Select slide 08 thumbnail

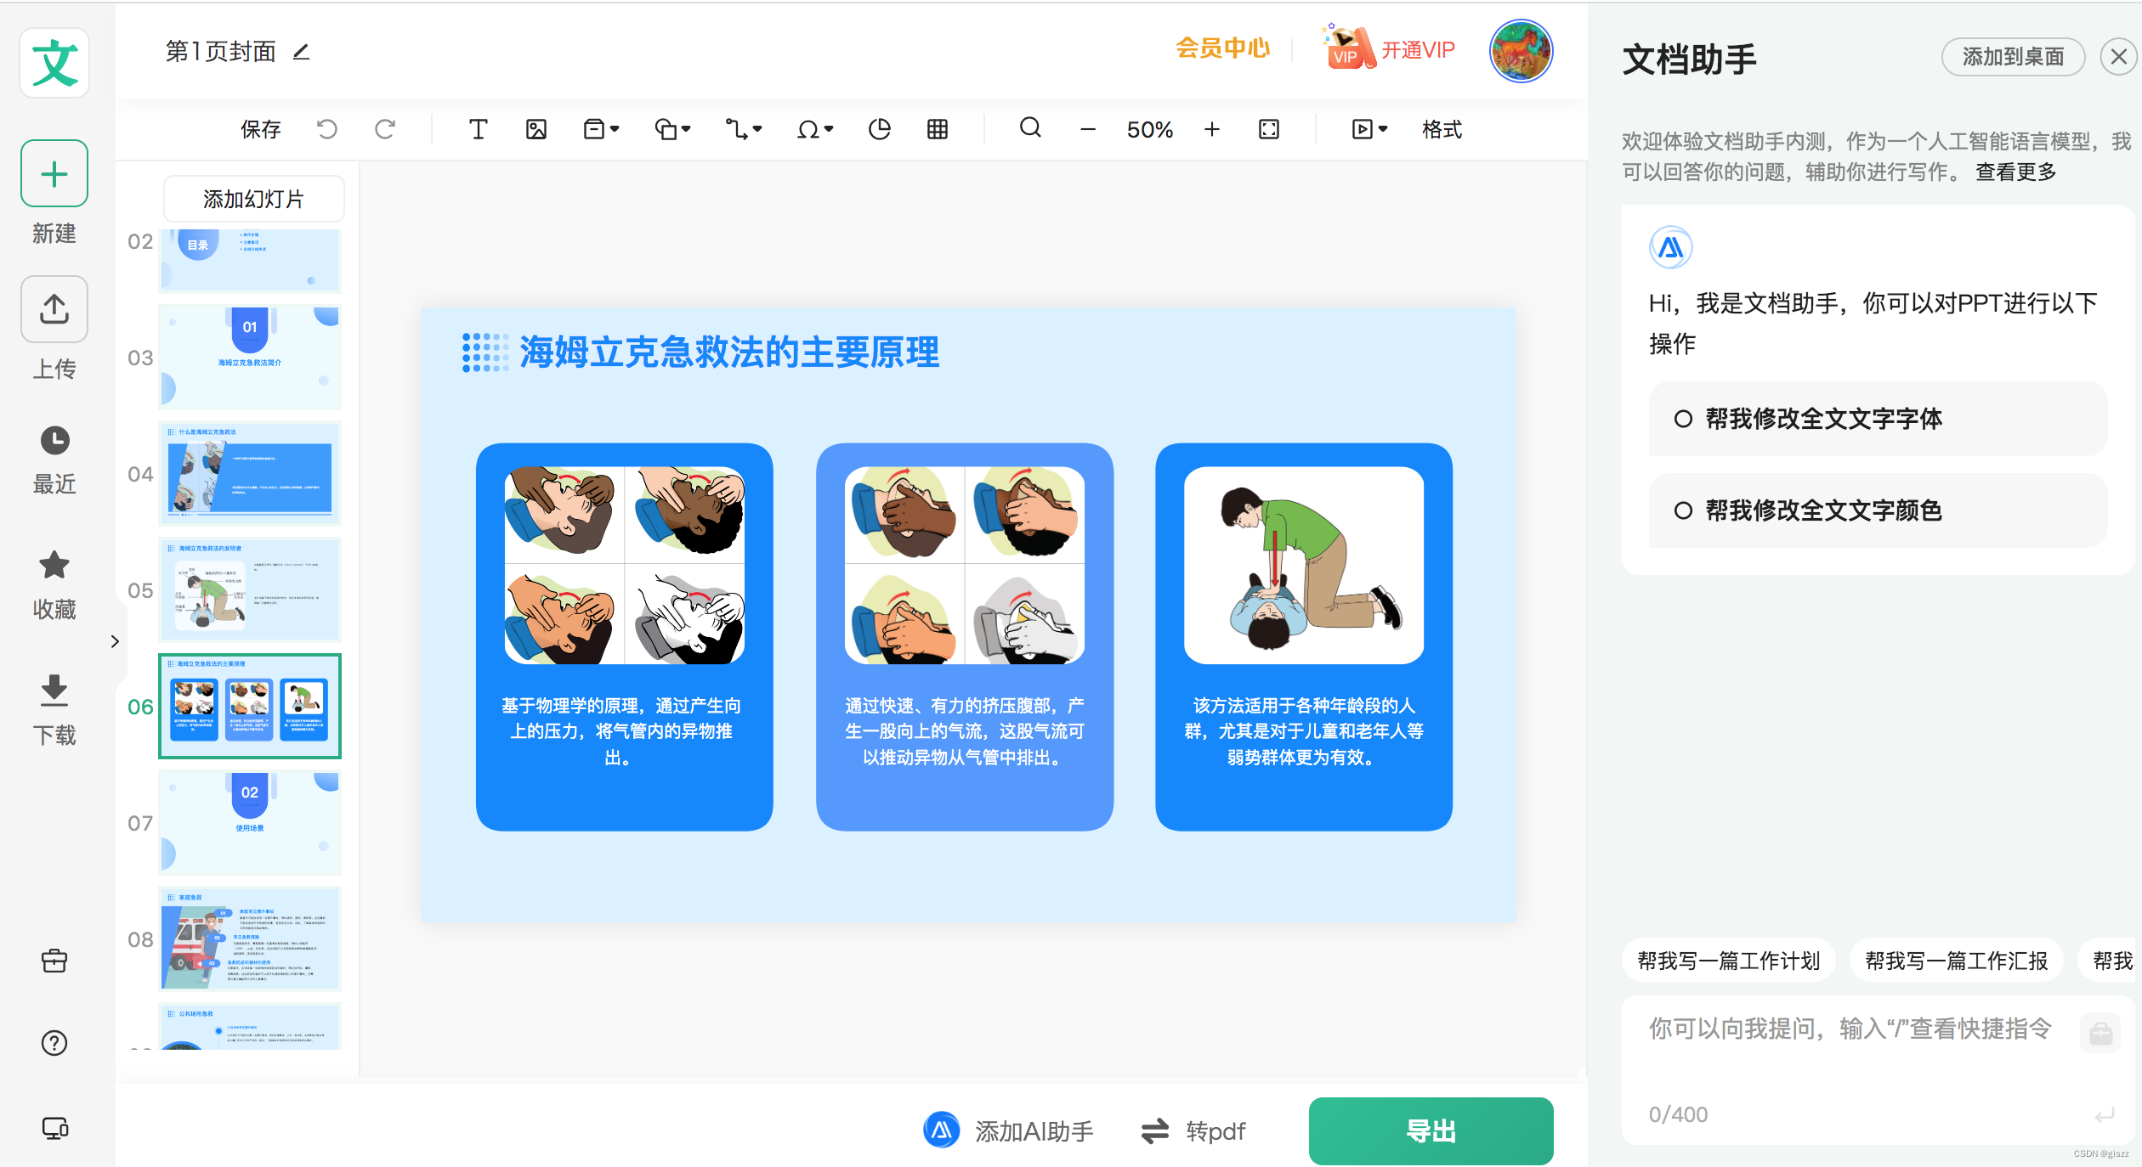[x=250, y=939]
